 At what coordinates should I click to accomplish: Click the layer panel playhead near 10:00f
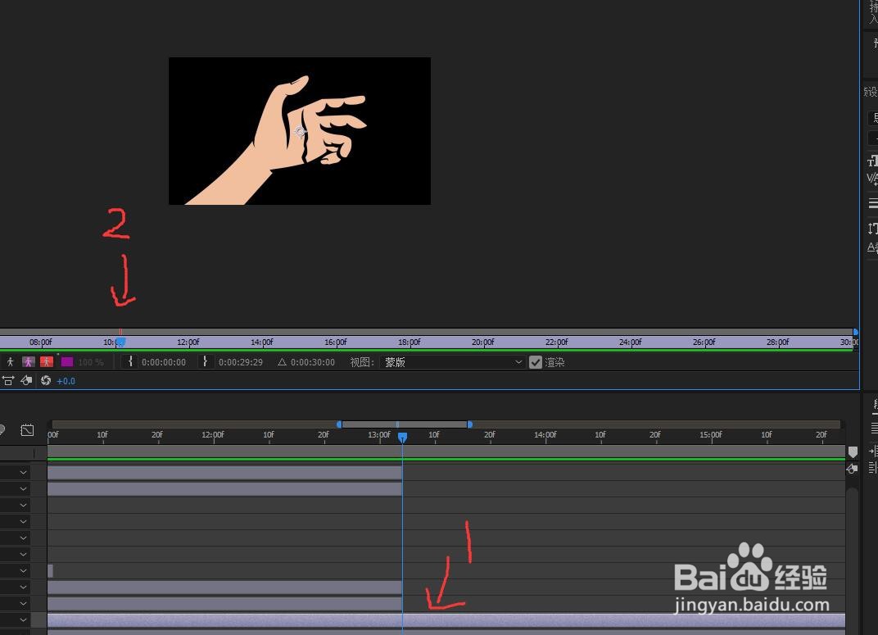coord(120,342)
